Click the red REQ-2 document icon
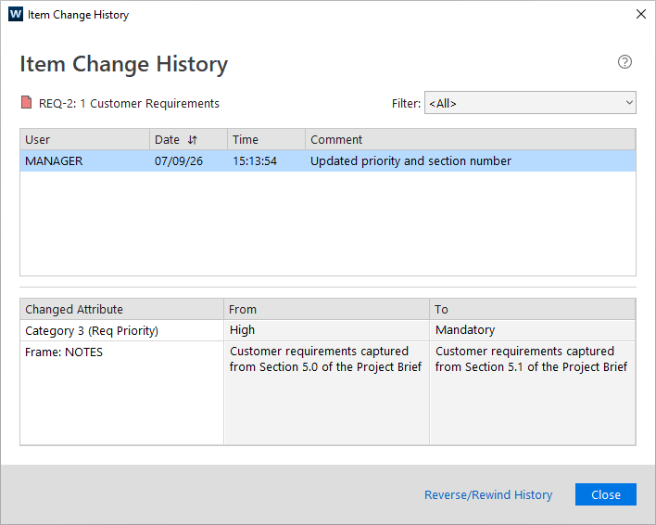This screenshot has height=525, width=656. (26, 102)
